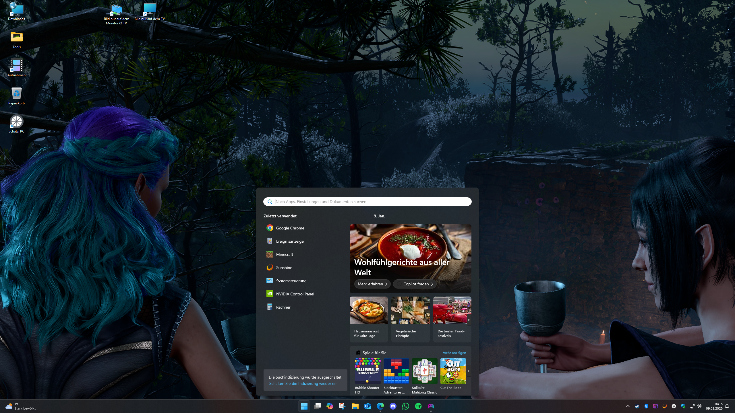Launch Discord from the taskbar
This screenshot has height=413, width=735.
tap(393, 406)
